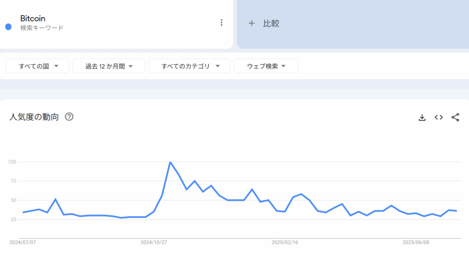
Task: Click the 2024/07/07 start date label
Action: [22, 242]
